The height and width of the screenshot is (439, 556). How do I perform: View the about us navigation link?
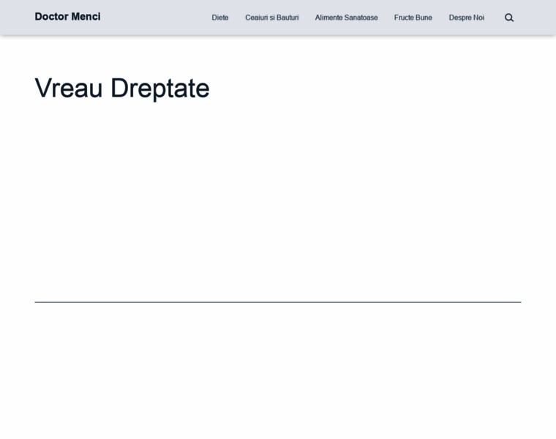[x=466, y=18]
